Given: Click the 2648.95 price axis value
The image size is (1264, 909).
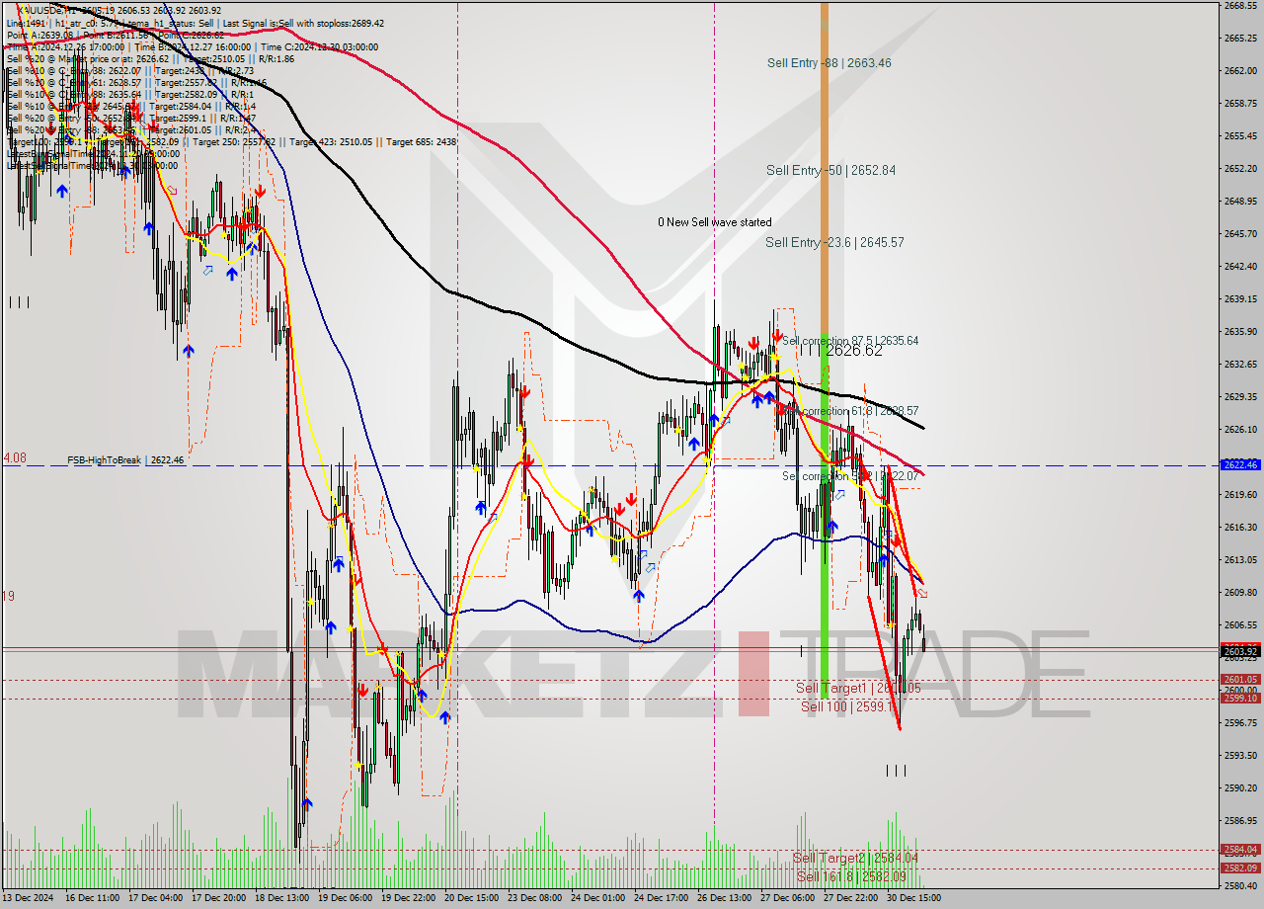Looking at the screenshot, I should point(1240,202).
